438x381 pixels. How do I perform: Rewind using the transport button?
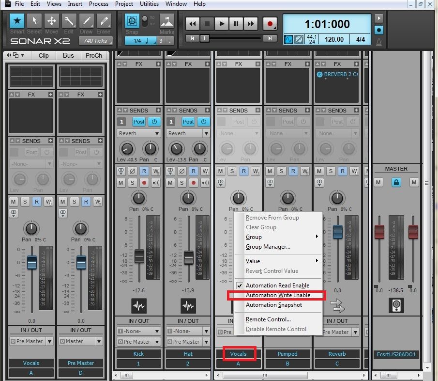click(193, 24)
